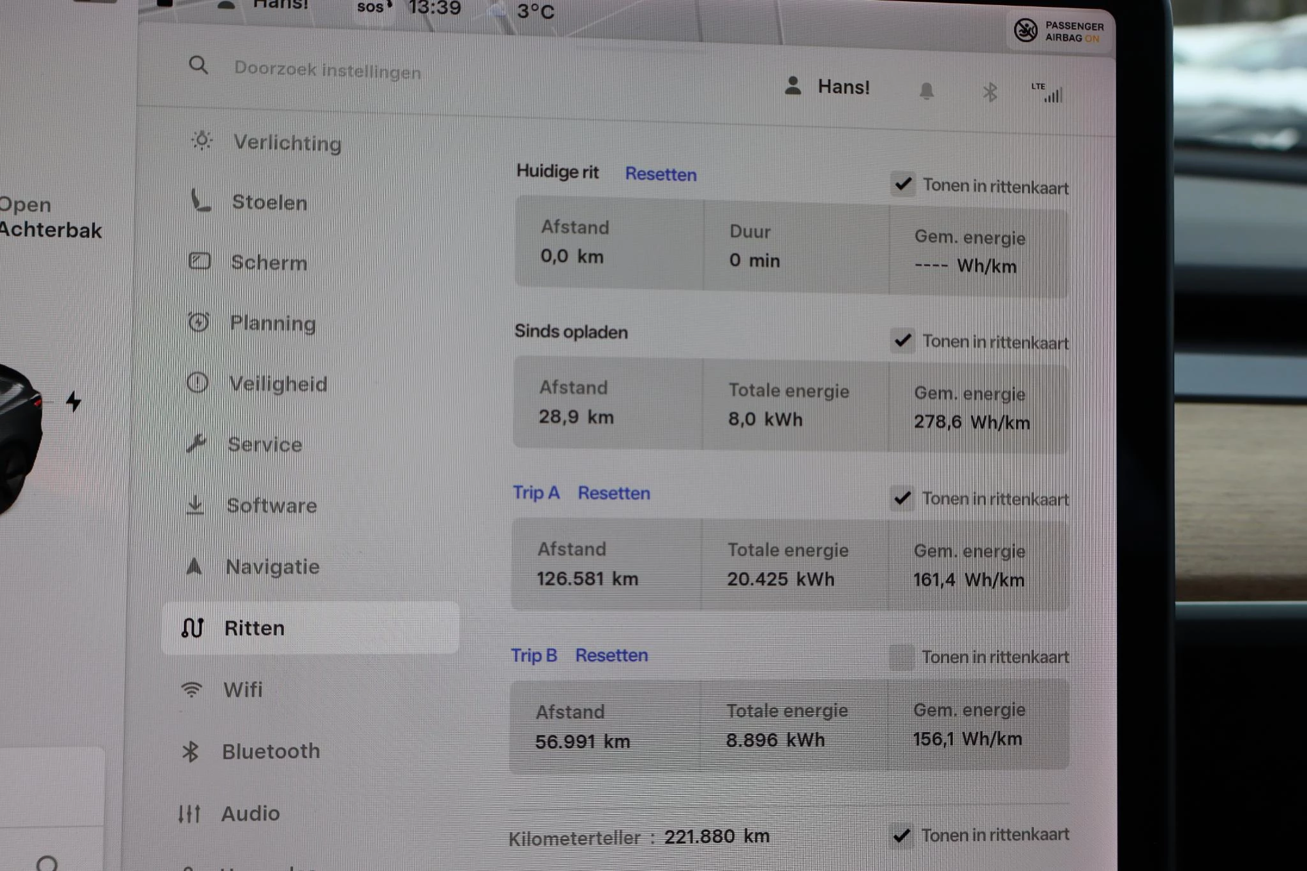The width and height of the screenshot is (1307, 871).
Task: Click Resetten next to Trip B
Action: (611, 655)
